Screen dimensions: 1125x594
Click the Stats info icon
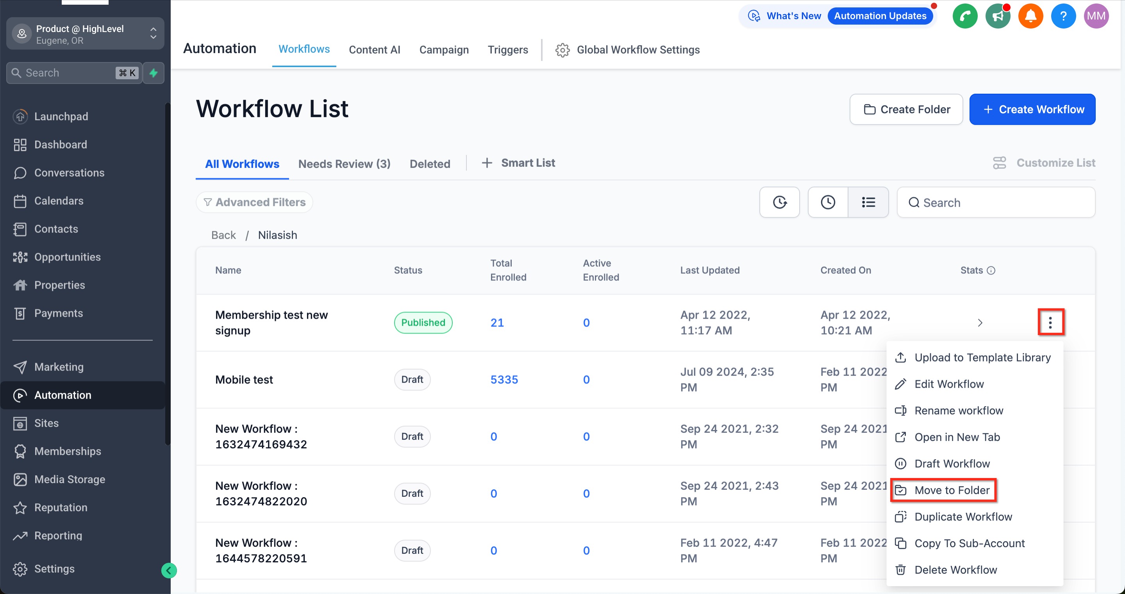(x=991, y=270)
